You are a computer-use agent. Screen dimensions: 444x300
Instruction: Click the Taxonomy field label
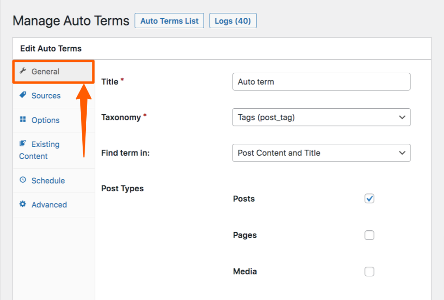pos(121,117)
